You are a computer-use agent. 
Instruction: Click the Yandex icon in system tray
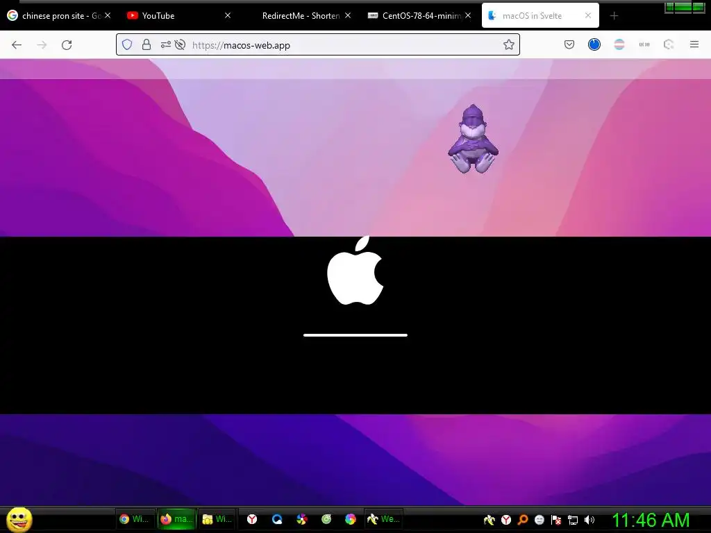pos(506,520)
